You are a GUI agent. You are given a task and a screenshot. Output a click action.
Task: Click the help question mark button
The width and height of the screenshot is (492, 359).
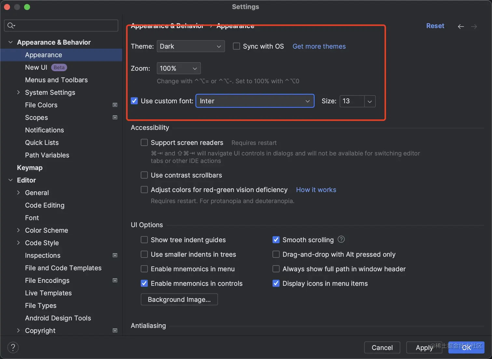(13, 347)
